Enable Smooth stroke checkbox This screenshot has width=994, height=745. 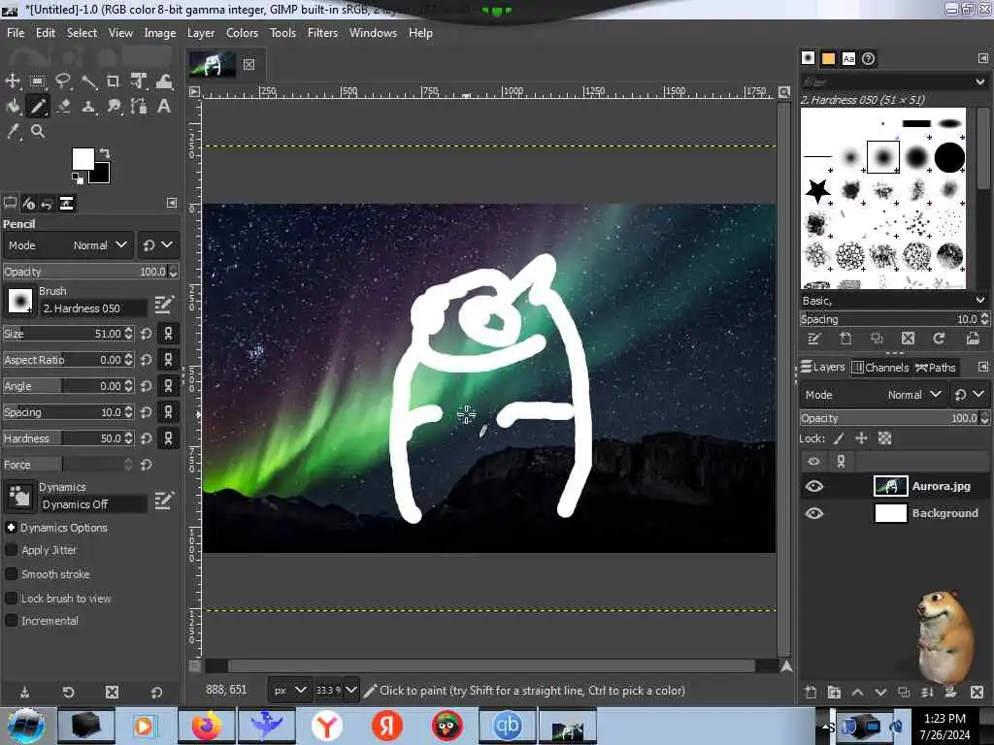click(x=12, y=574)
